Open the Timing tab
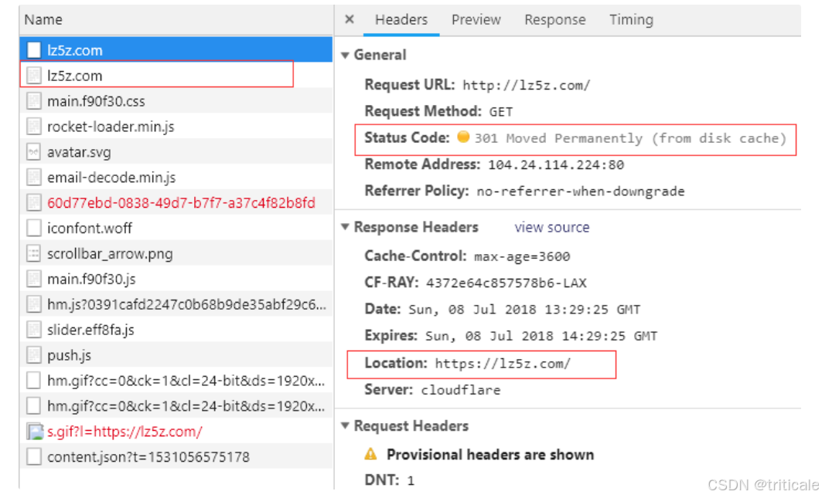822x498 pixels. [x=631, y=20]
